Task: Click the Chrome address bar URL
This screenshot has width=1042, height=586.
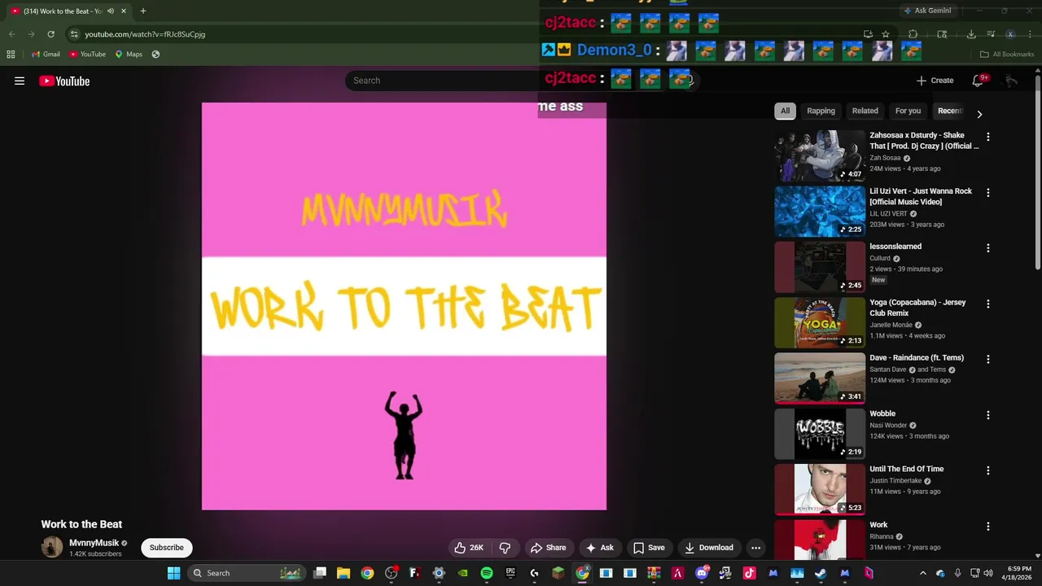Action: (145, 34)
